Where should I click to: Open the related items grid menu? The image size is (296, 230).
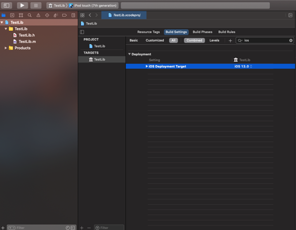pos(82,15)
